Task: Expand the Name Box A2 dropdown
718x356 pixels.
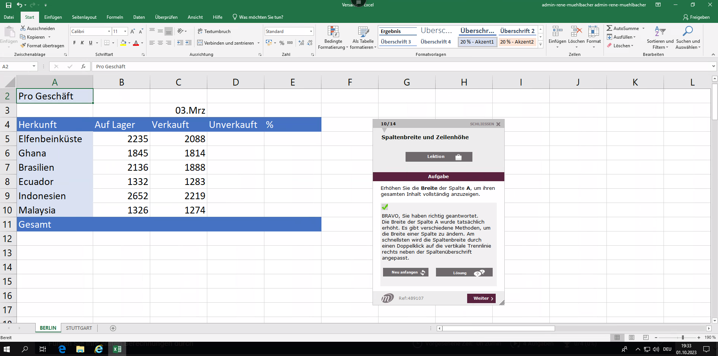Action: [34, 66]
